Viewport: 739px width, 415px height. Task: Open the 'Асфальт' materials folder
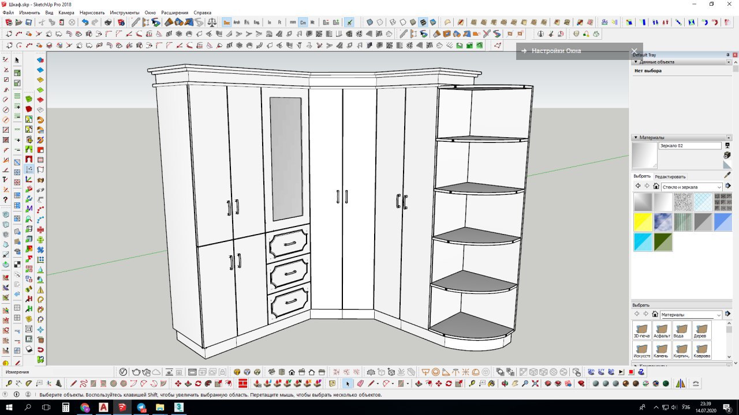(x=662, y=331)
